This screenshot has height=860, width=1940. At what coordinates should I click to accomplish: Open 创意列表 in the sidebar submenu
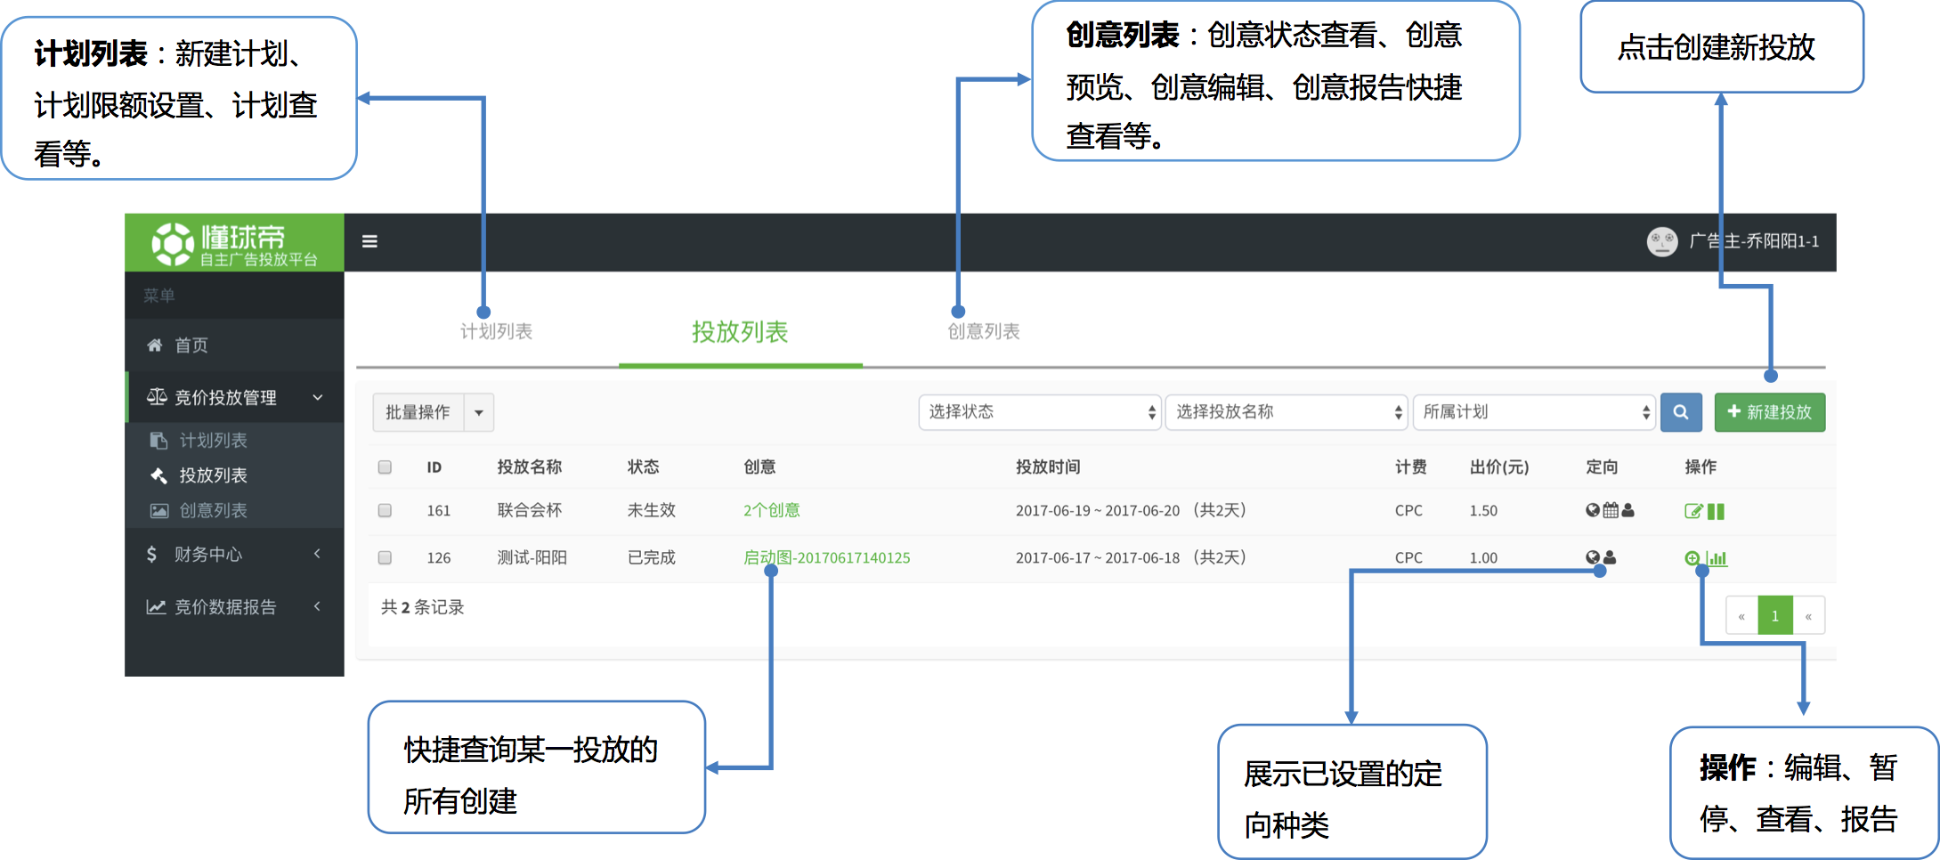213,510
